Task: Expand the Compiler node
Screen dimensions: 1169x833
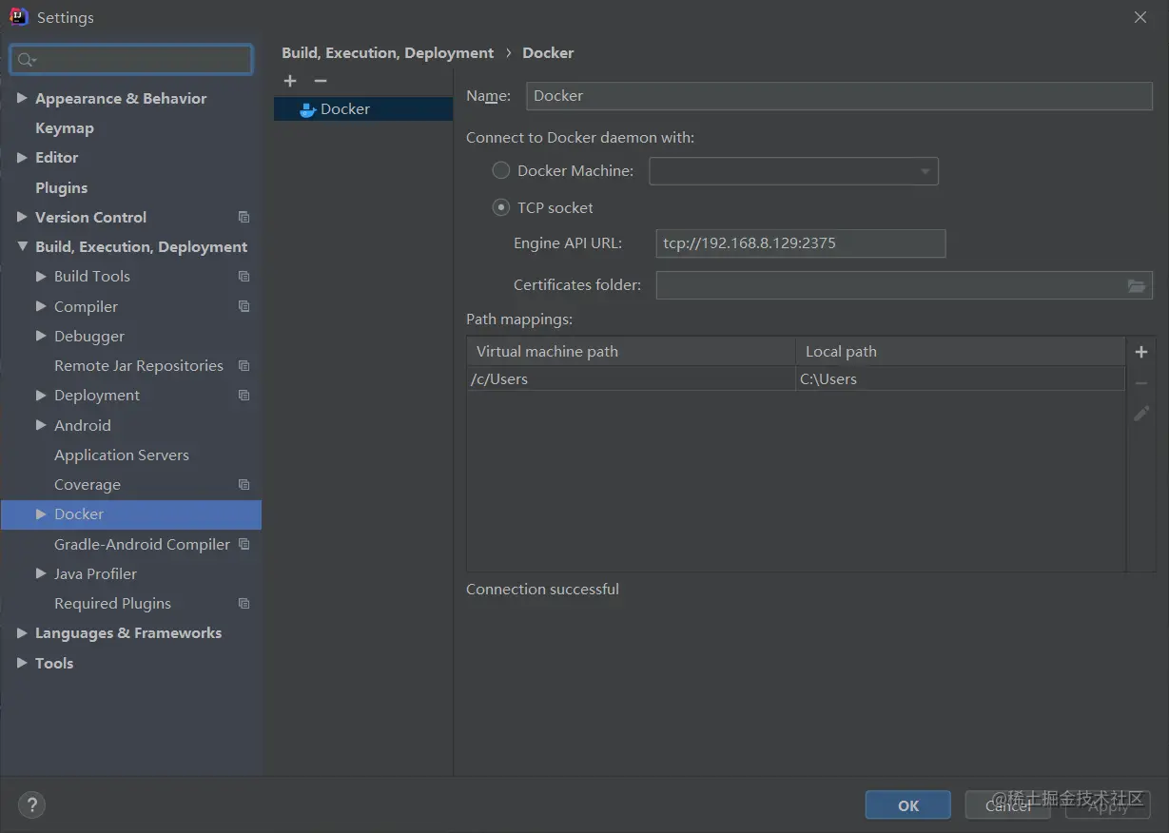Action: pos(41,306)
